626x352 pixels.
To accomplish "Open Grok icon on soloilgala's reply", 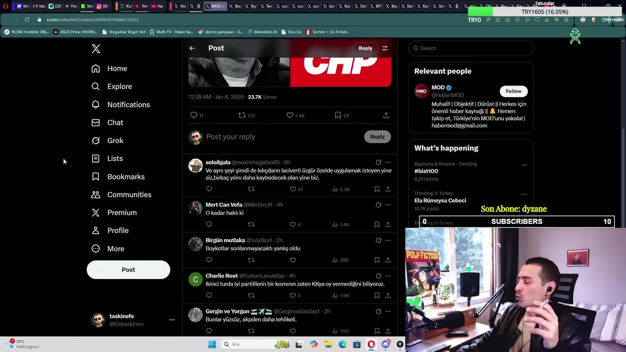I will pyautogui.click(x=378, y=162).
